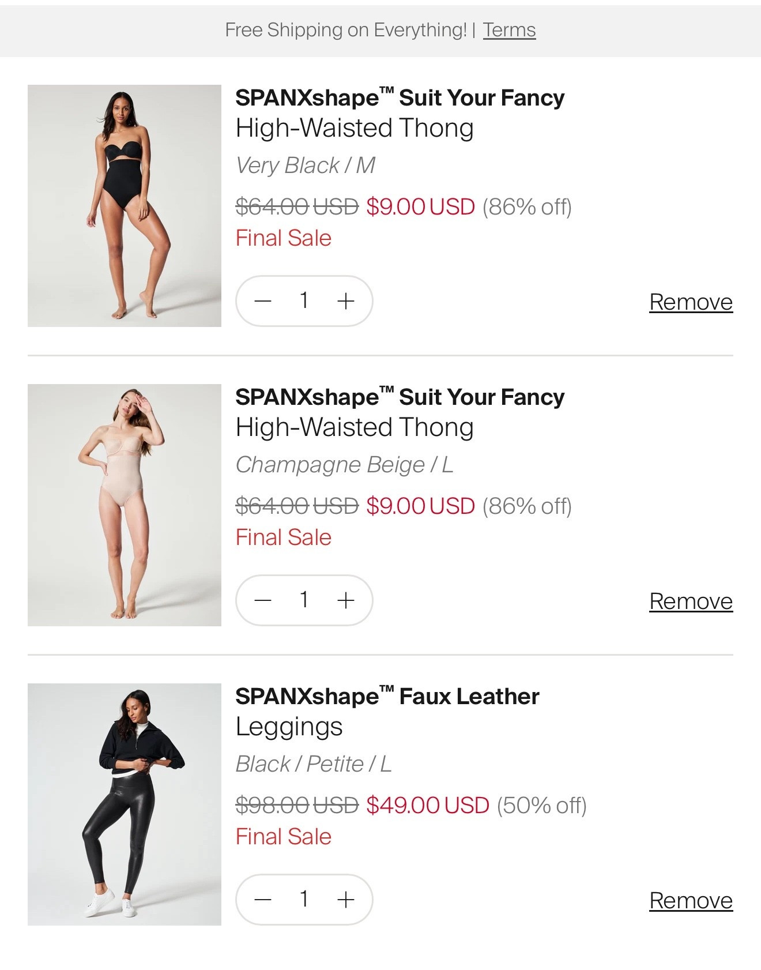Increase quantity of the Faux Leather Leggings
This screenshot has height=970, width=761.
(x=346, y=900)
